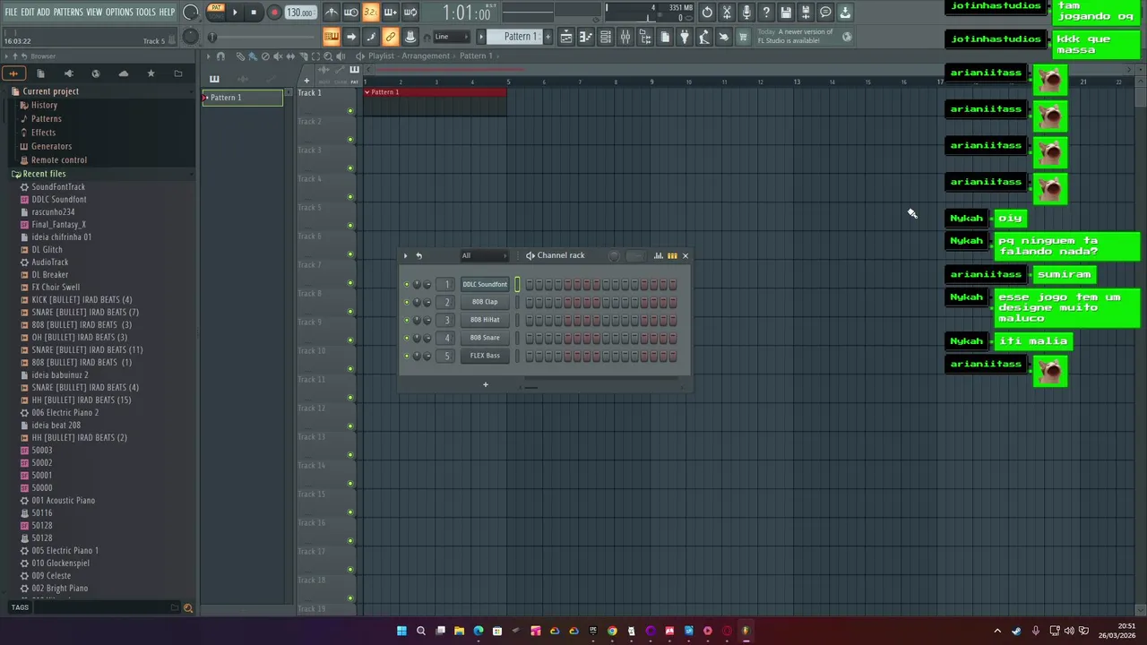Open the Channel rack options arrow menu
1147x645 pixels.
coord(405,255)
